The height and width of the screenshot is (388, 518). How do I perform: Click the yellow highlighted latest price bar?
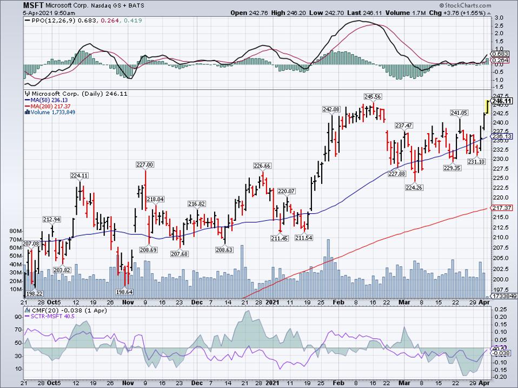click(488, 107)
